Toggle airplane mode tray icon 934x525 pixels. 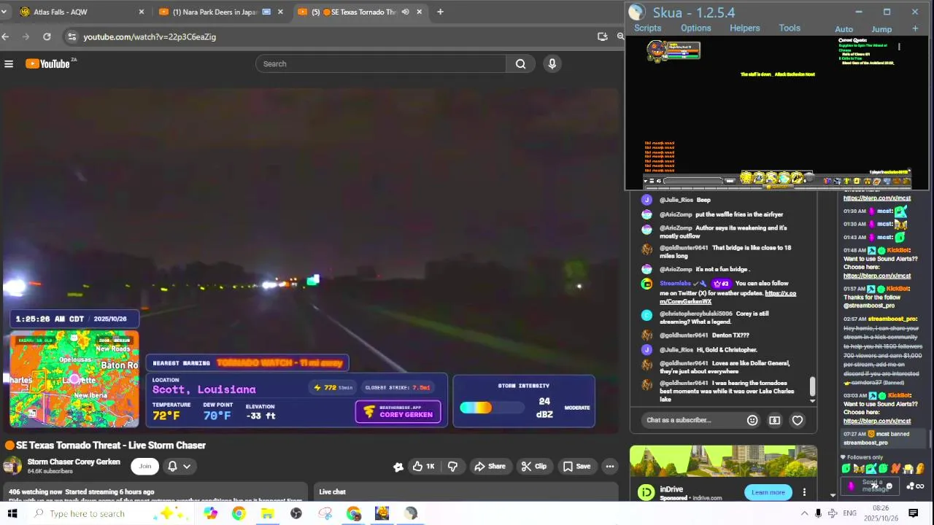pyautogui.click(x=833, y=513)
